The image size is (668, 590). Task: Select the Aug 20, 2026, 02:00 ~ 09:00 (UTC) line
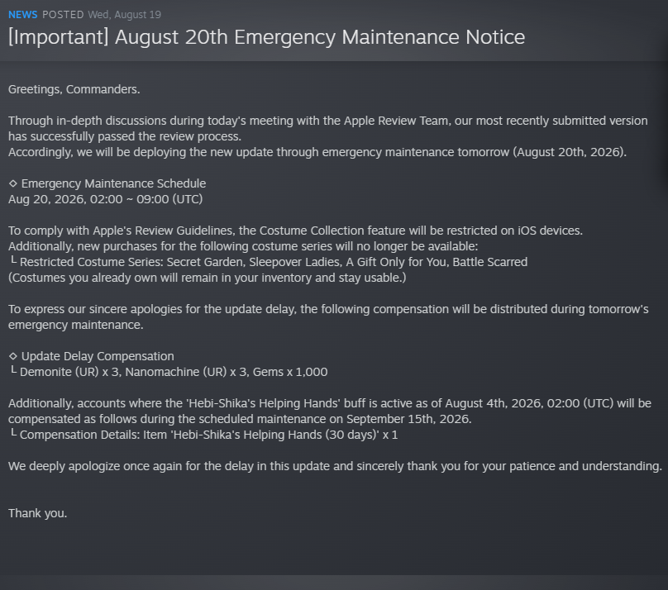point(106,199)
